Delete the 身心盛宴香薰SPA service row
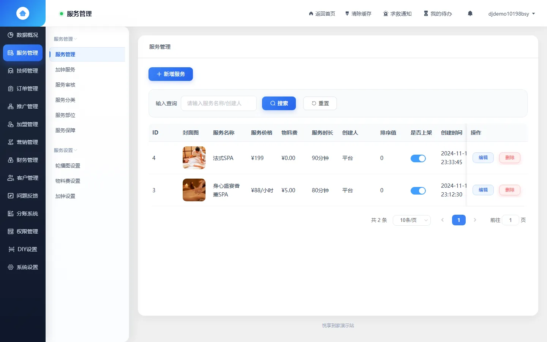Image resolution: width=547 pixels, height=342 pixels. pos(510,190)
